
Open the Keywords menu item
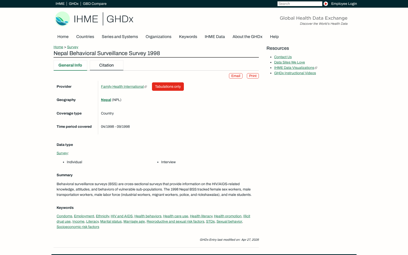(188, 37)
